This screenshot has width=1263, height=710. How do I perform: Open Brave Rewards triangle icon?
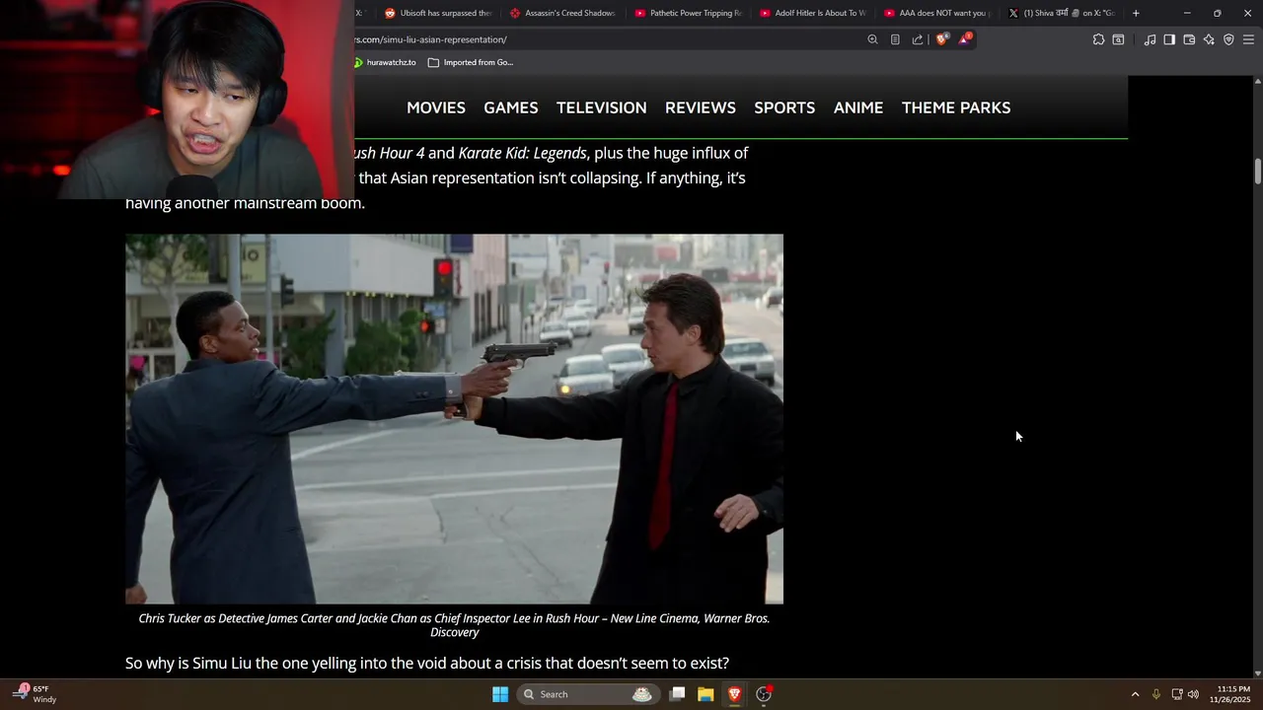[965, 39]
